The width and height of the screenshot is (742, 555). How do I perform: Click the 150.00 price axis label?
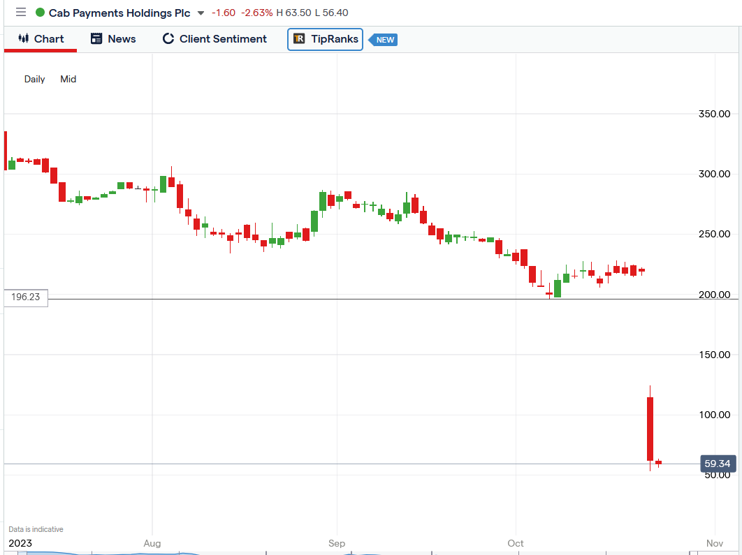click(x=715, y=355)
